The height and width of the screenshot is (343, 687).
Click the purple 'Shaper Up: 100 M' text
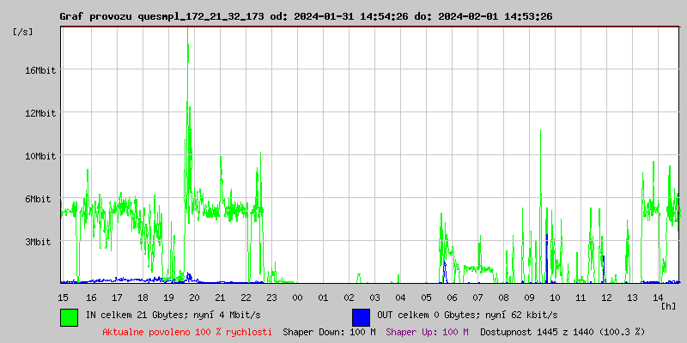427,332
